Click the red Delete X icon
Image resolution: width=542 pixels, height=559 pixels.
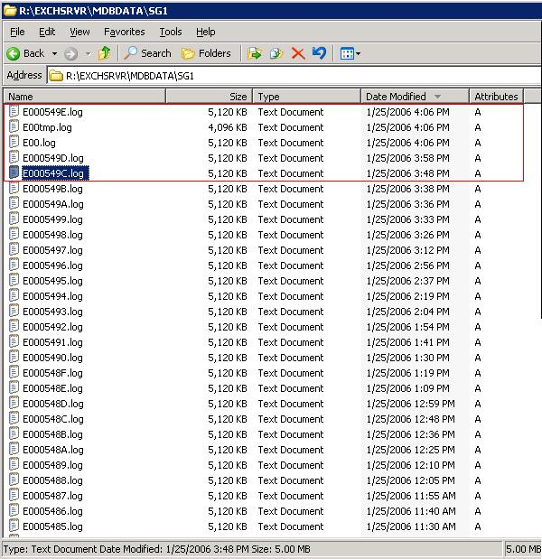pyautogui.click(x=298, y=54)
